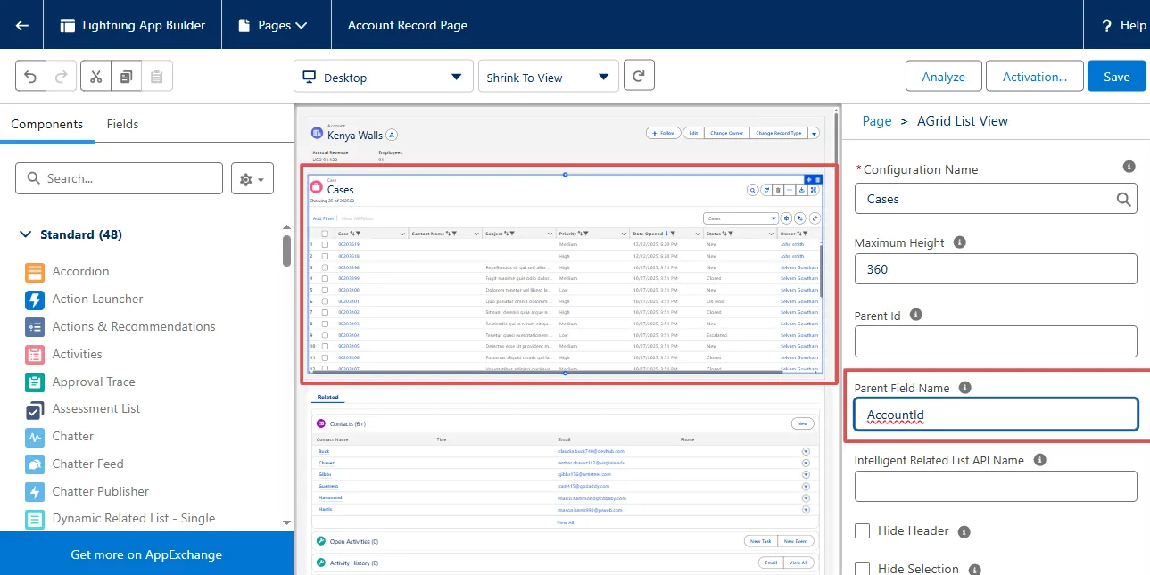Click the info icon beside Hide Selection
The height and width of the screenshot is (575, 1150).
974,570
